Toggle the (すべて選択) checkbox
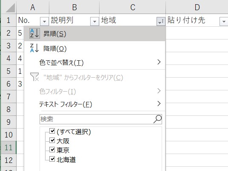 pos(52,131)
